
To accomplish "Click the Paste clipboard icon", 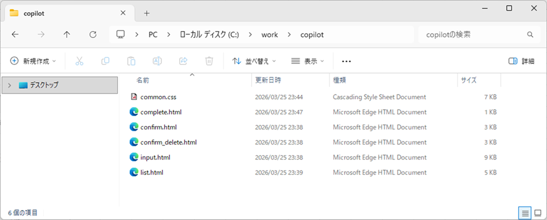I will pyautogui.click(x=131, y=61).
